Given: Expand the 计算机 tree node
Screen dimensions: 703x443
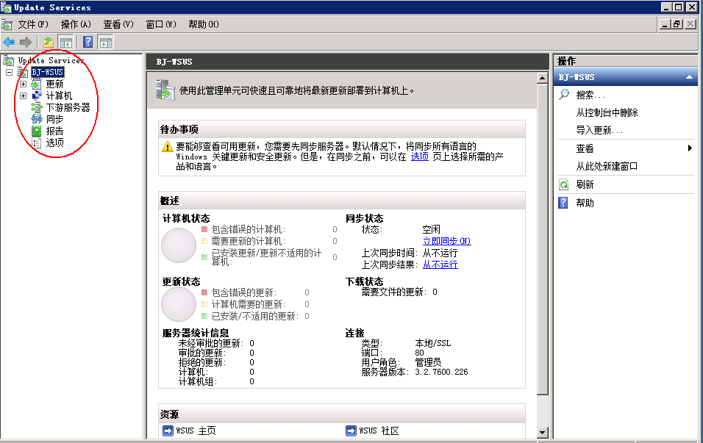Looking at the screenshot, I should 24,96.
